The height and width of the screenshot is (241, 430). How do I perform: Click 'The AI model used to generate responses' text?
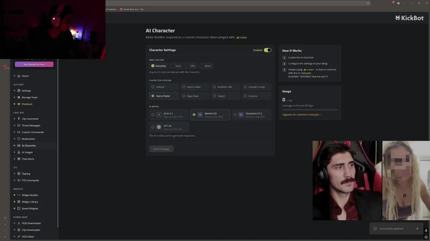[x=172, y=136]
